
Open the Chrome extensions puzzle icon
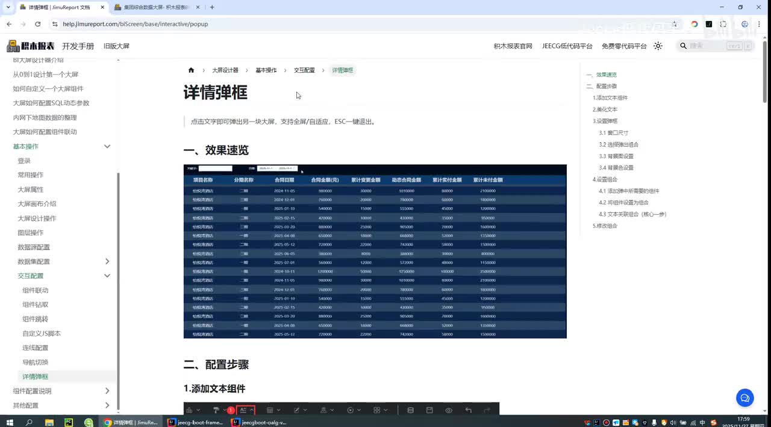click(x=723, y=24)
